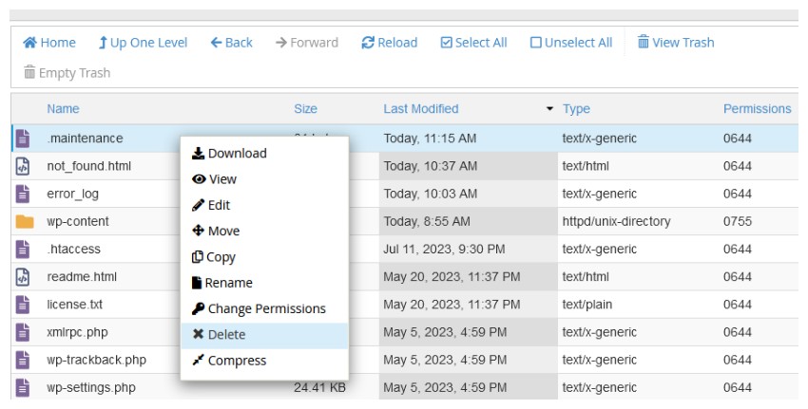
Task: Select the not_found.html file icon
Action: pyautogui.click(x=24, y=166)
